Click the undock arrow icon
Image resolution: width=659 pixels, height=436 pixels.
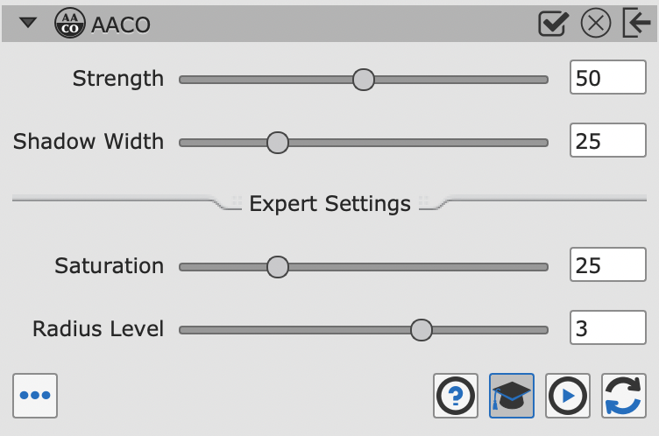pos(636,23)
